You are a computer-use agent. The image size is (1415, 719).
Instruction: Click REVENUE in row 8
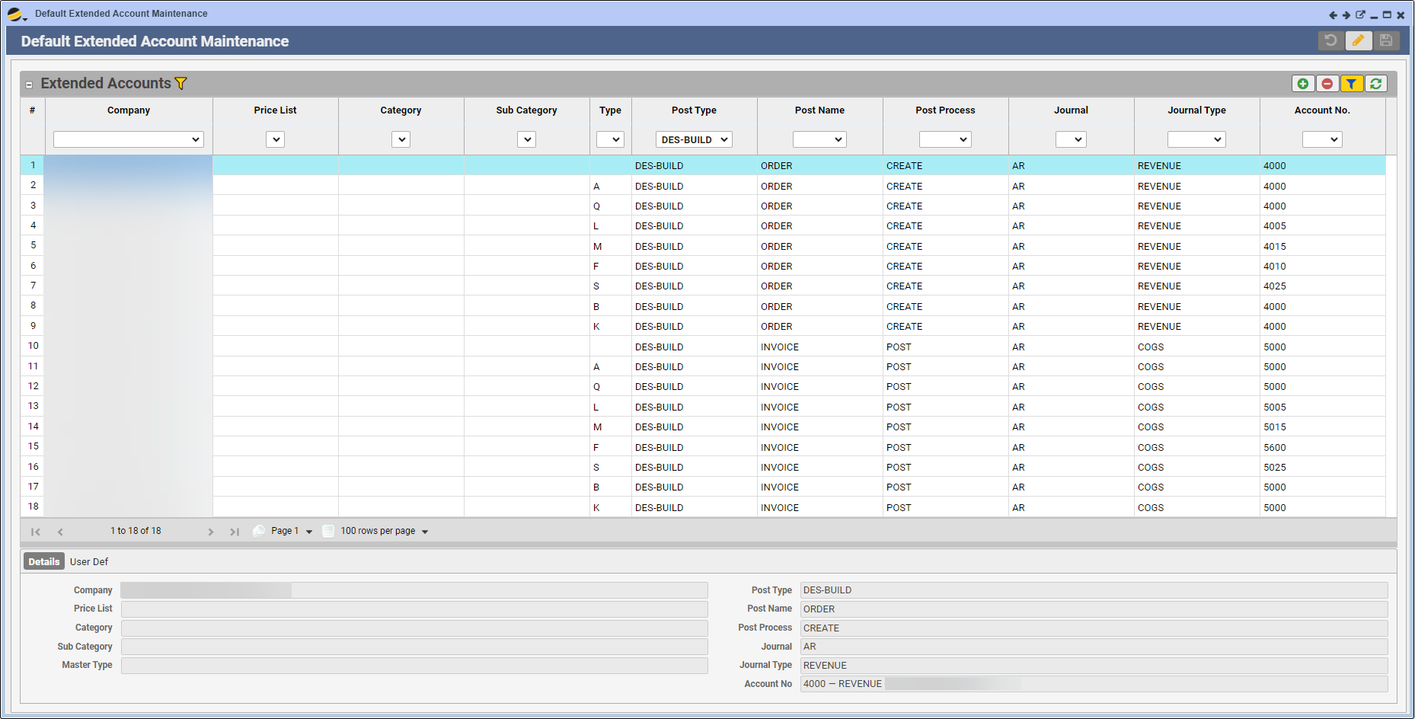(1159, 307)
